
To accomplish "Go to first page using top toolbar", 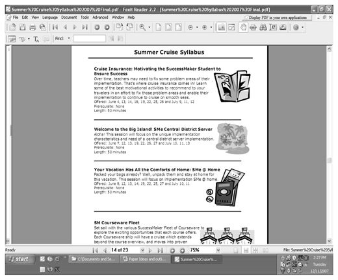I will 55,27.
